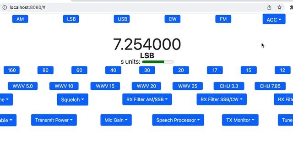Screen dimensions: 293x165
Task: Click the s units signal meter bar
Action: (157, 62)
